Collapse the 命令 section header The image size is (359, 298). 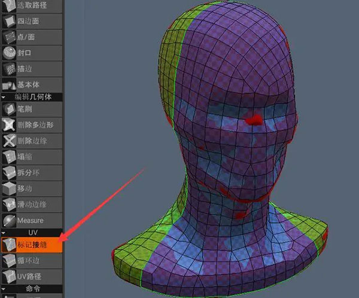coord(31,288)
